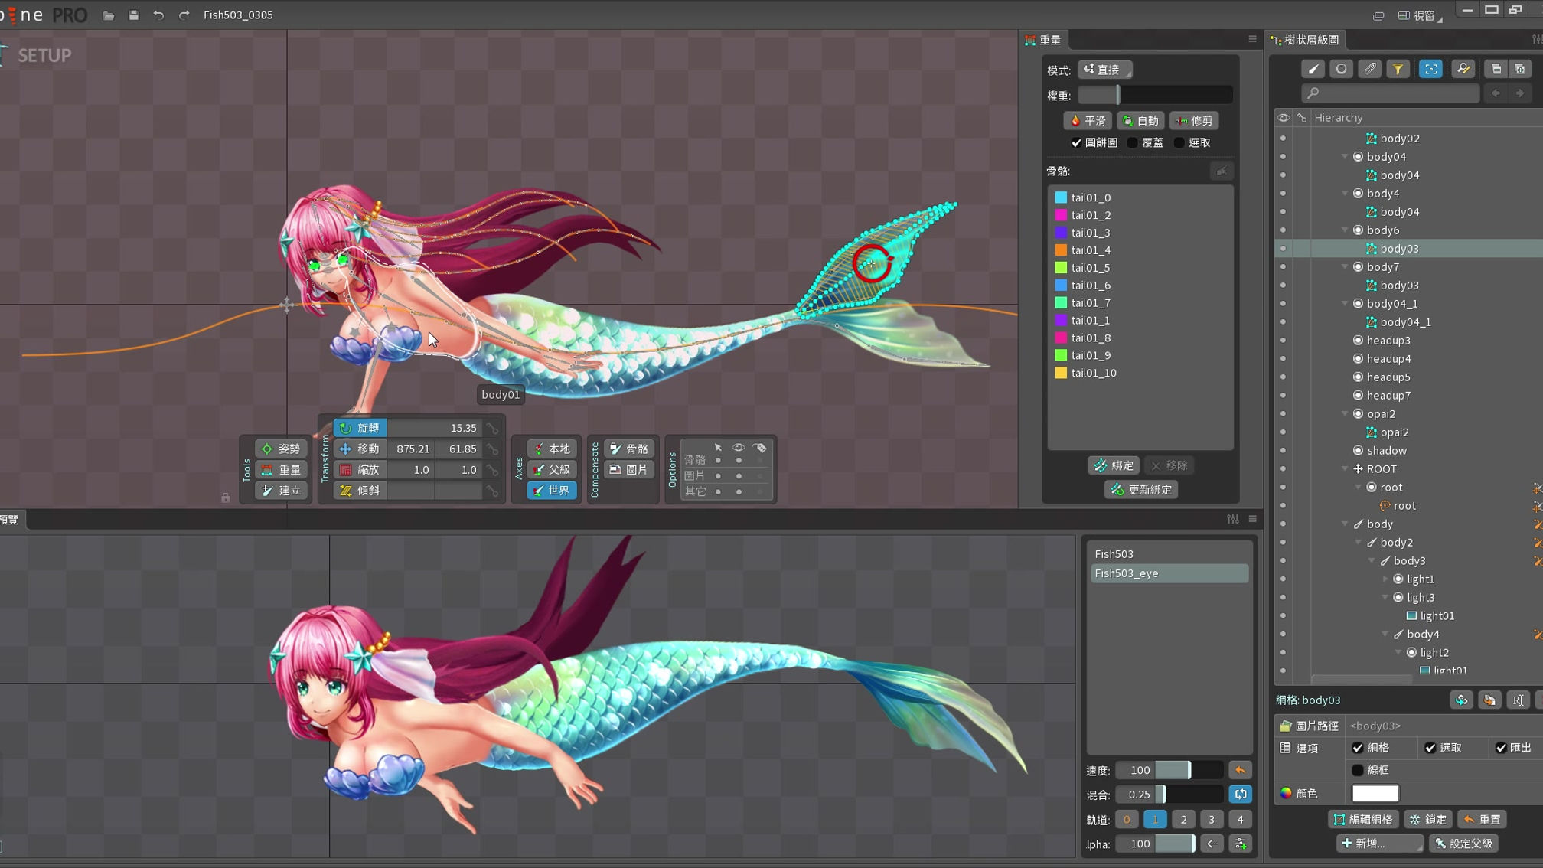The image size is (1543, 868).
Task: Activate the 縮放 scale transform tool
Action: [360, 469]
